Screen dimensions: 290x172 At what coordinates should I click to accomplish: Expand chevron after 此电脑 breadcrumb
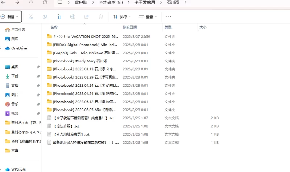point(93,3)
